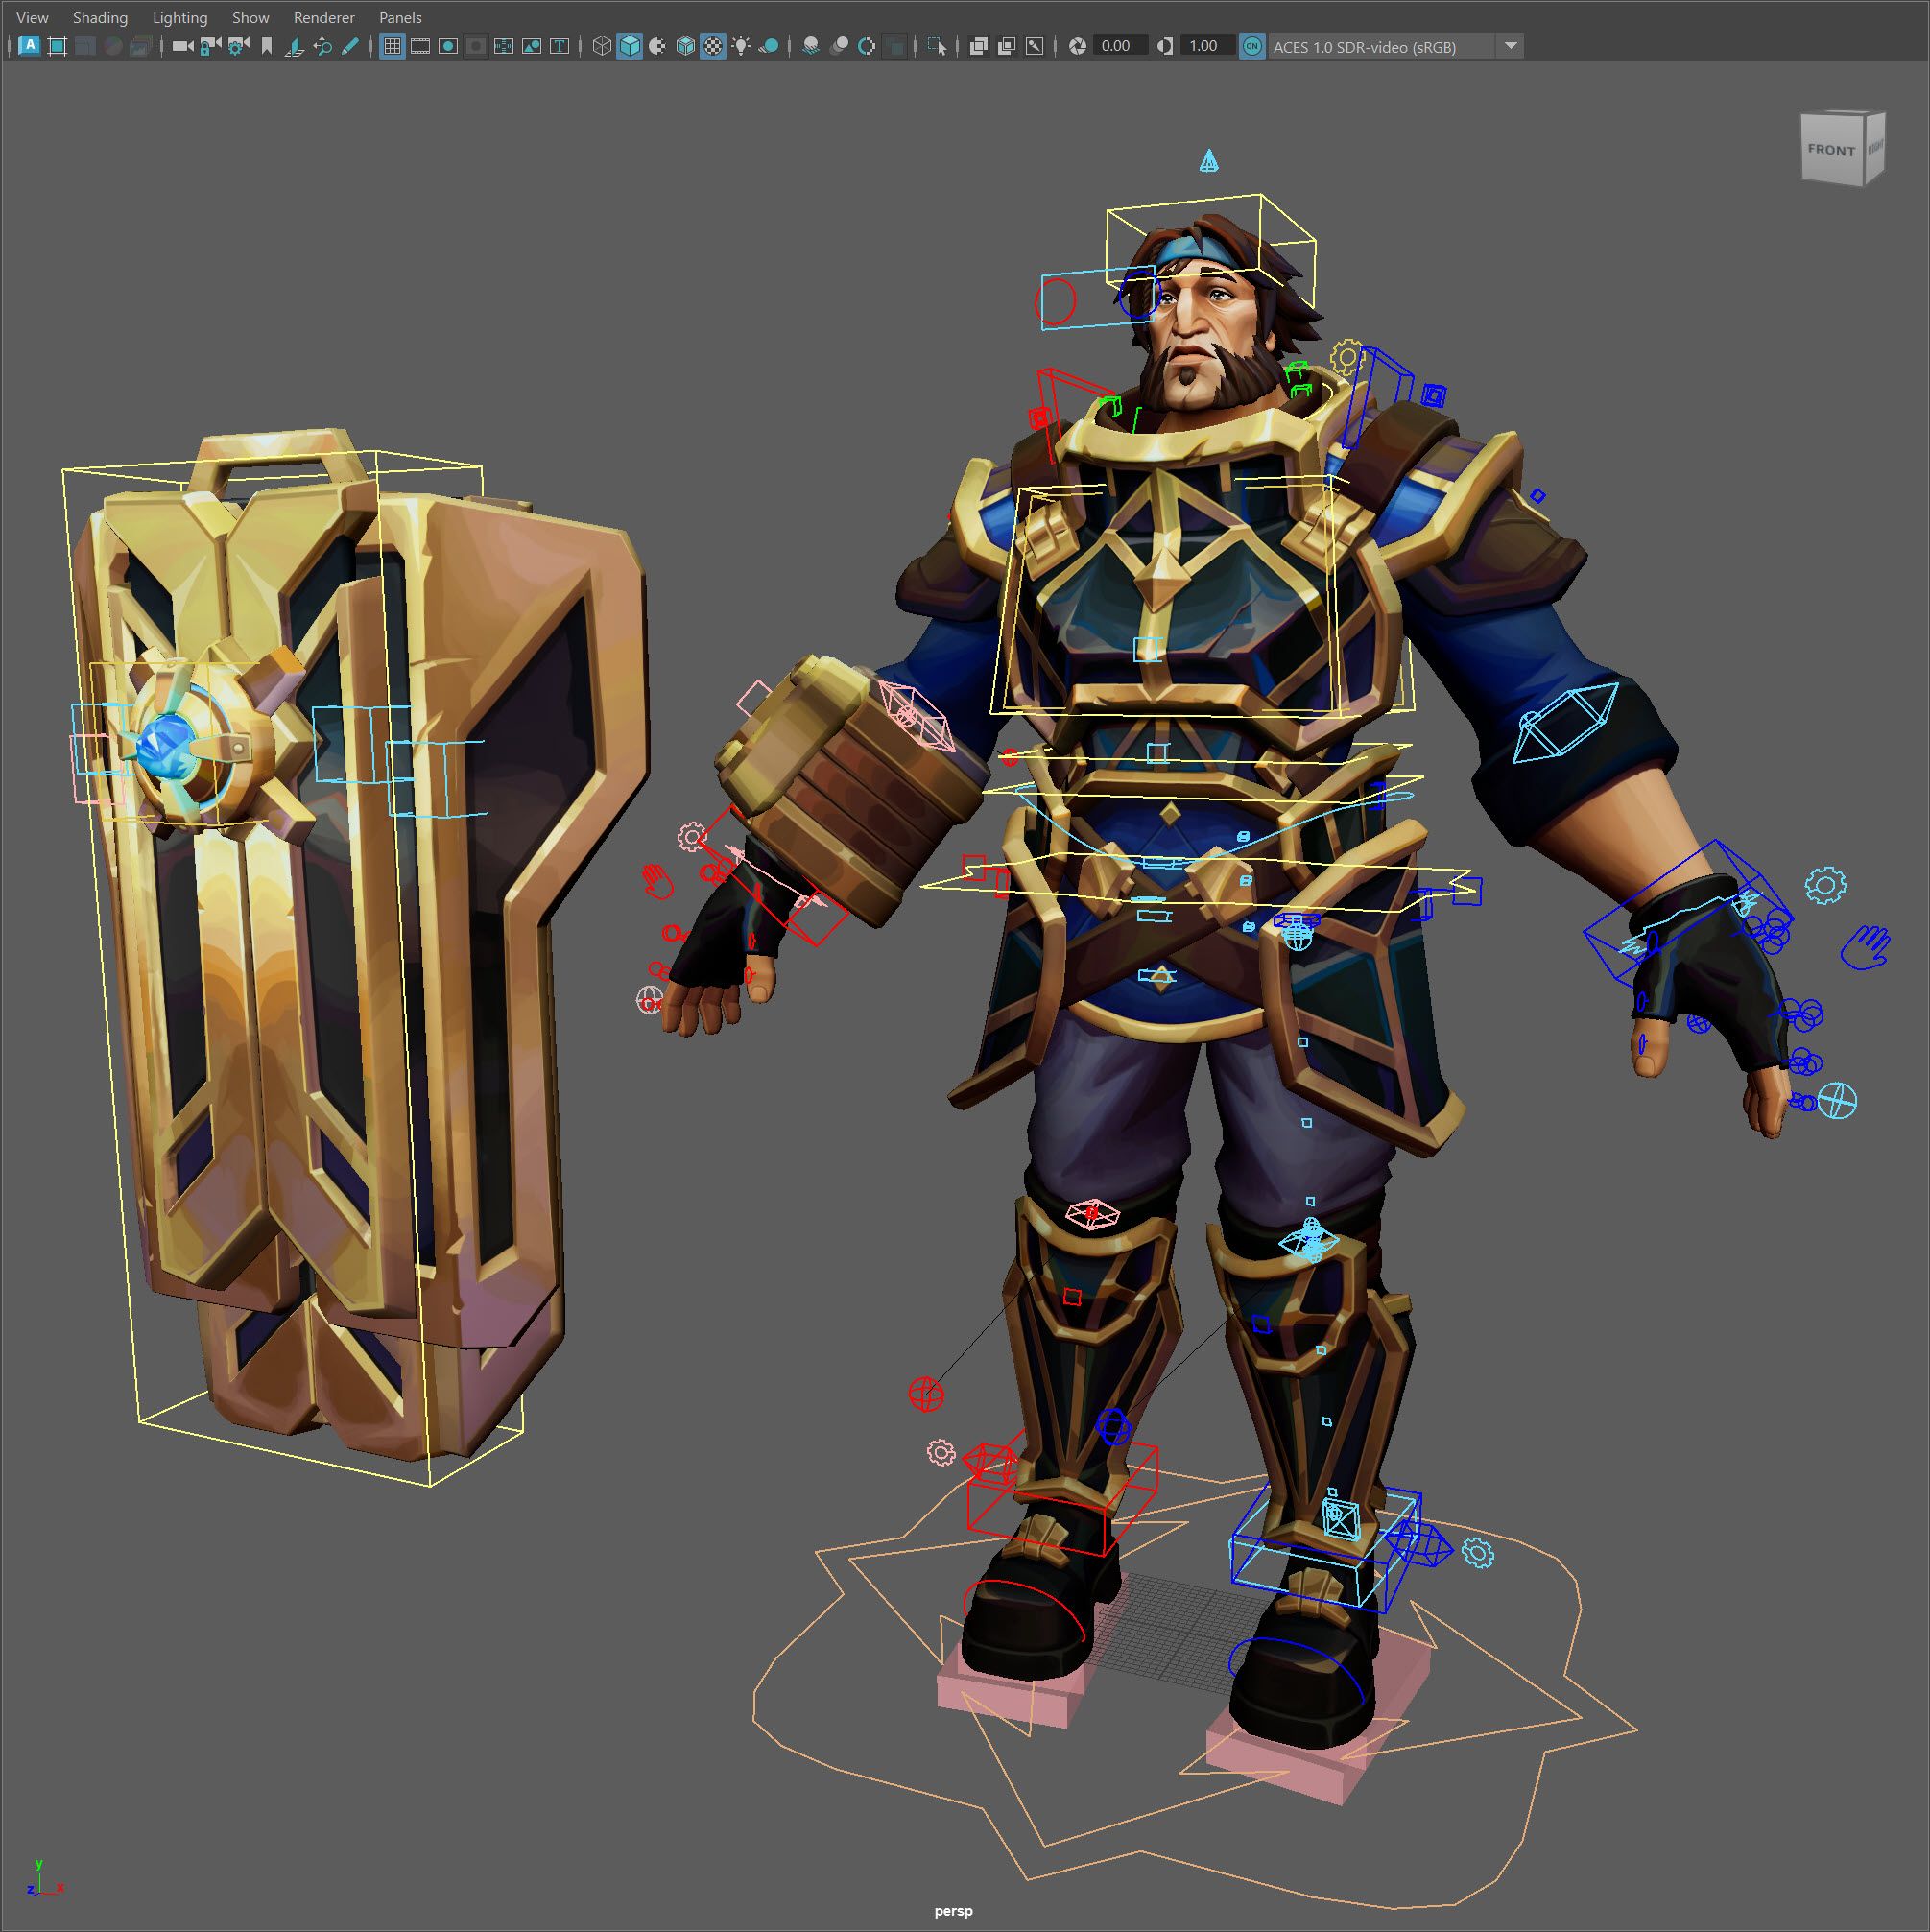This screenshot has width=1930, height=1932.
Task: Toggle the Field Chart icon
Action: (x=504, y=46)
